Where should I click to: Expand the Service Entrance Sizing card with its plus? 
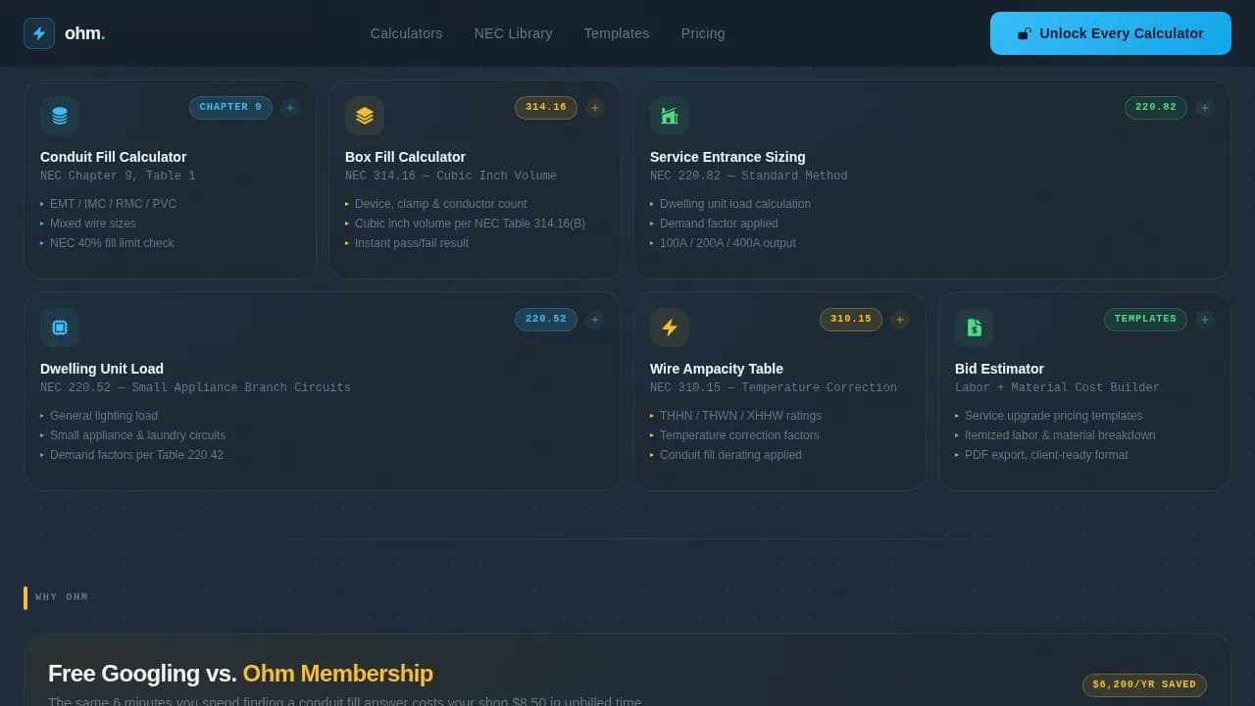click(1205, 108)
